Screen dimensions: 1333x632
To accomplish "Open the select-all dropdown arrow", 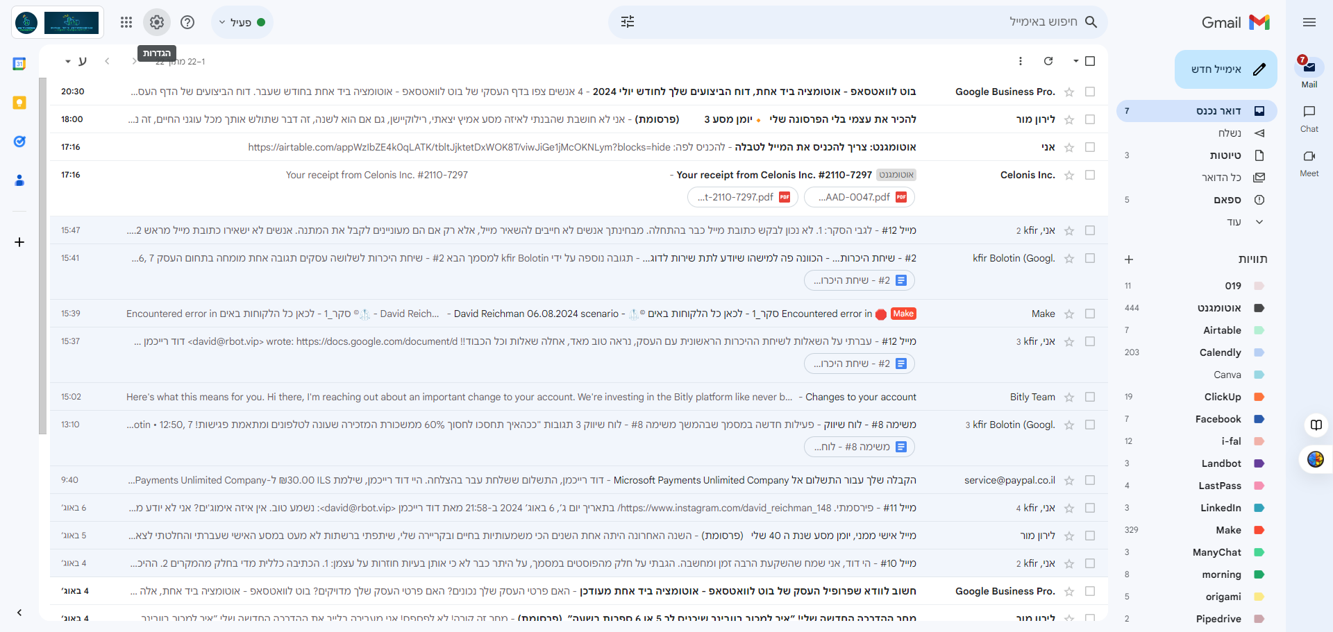I will 1075,61.
